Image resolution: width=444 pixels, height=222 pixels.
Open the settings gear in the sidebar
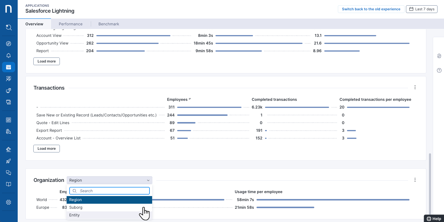pos(9,202)
